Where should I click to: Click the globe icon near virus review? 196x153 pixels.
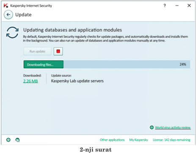[x=152, y=127]
